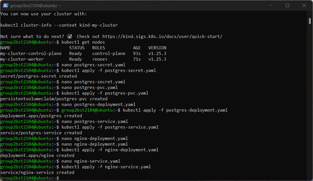Image resolution: width=313 pixels, height=181 pixels.
Task: Click the 'kubectl get nodes' command
Action: pos(83,42)
